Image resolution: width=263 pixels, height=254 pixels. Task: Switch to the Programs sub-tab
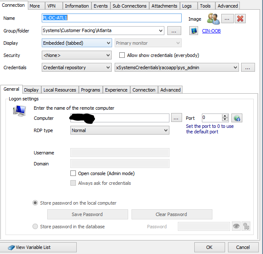(x=91, y=90)
